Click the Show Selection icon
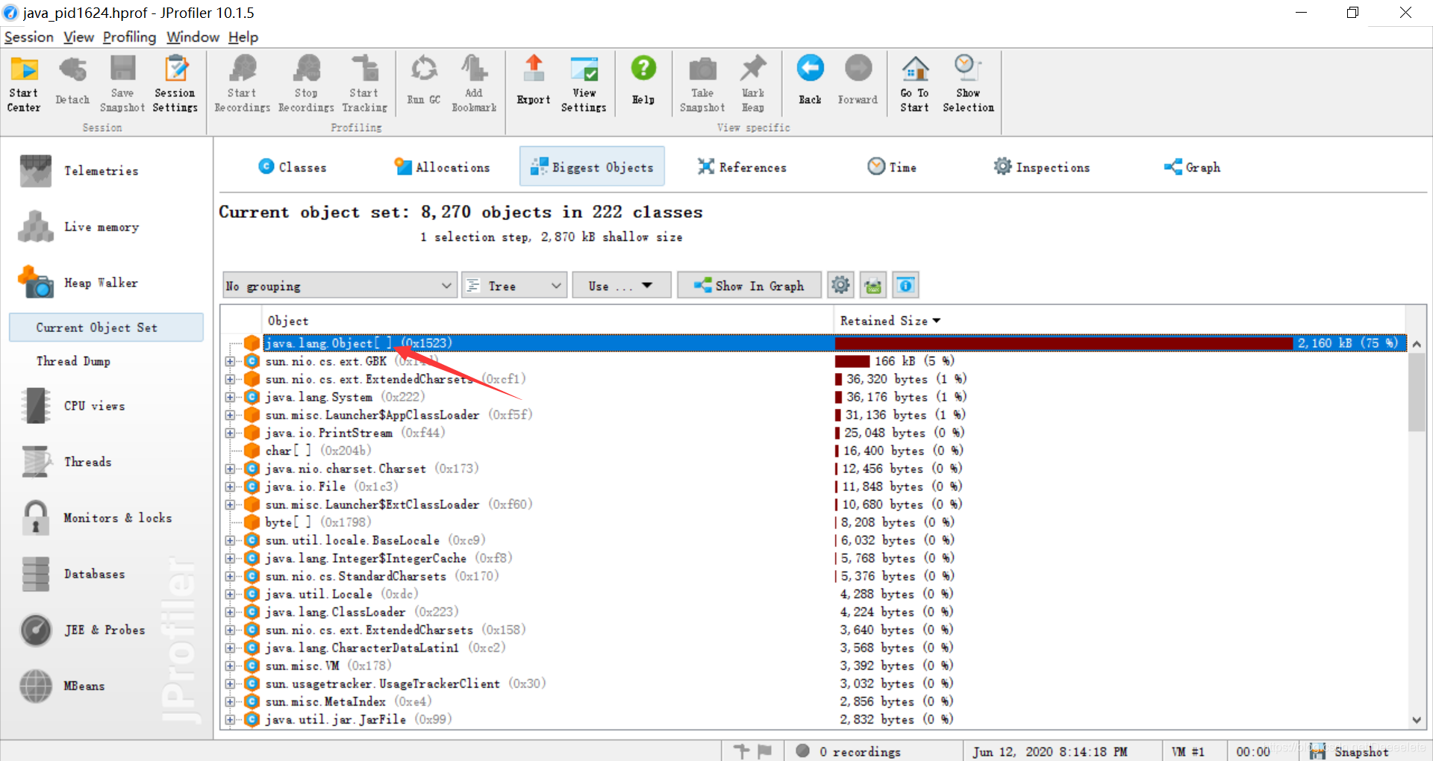 968,84
